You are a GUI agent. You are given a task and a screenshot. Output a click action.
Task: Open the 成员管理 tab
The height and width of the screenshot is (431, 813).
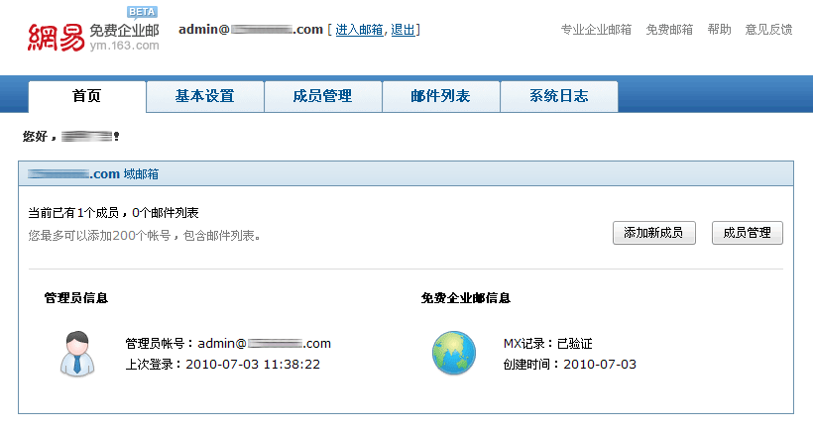click(x=322, y=96)
